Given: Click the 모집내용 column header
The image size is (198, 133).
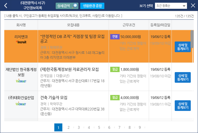Looking at the screenshot, I should (73, 25).
